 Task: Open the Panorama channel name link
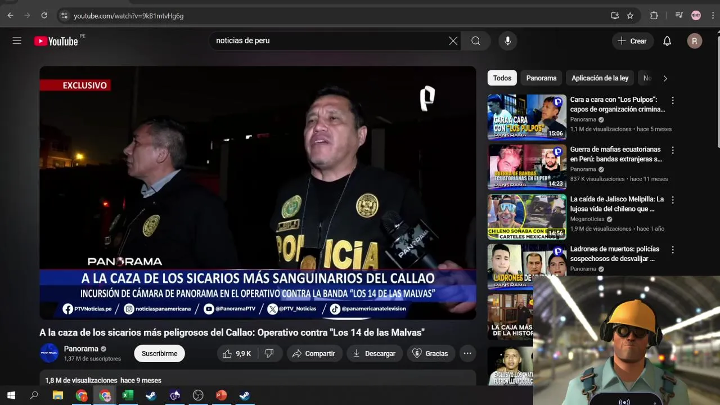(81, 349)
